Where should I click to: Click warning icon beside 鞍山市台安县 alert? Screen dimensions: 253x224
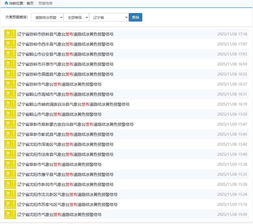coord(10,54)
